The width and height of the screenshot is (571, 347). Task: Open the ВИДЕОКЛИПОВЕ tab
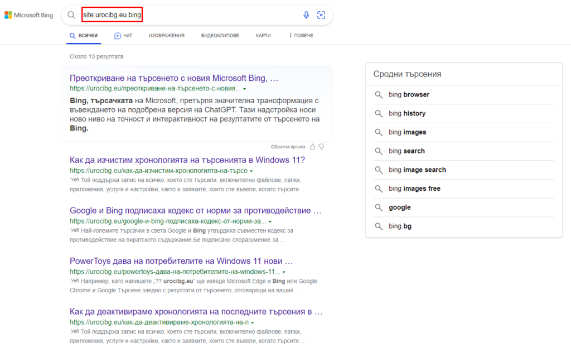point(220,36)
